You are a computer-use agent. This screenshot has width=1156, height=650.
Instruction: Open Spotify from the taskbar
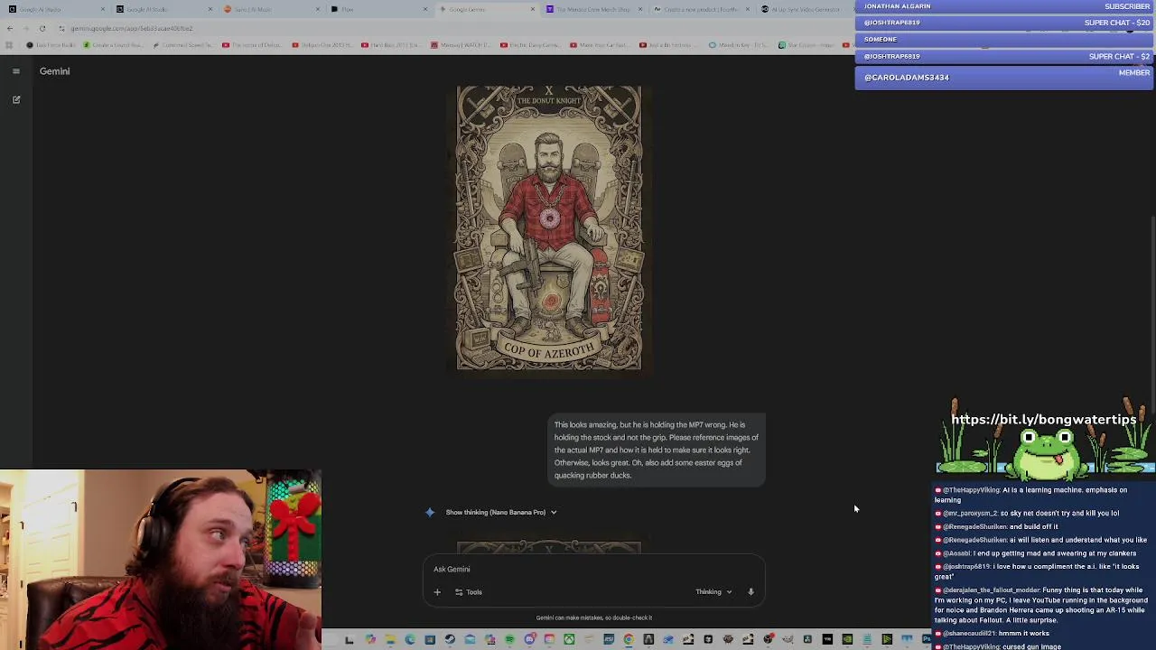(x=509, y=639)
